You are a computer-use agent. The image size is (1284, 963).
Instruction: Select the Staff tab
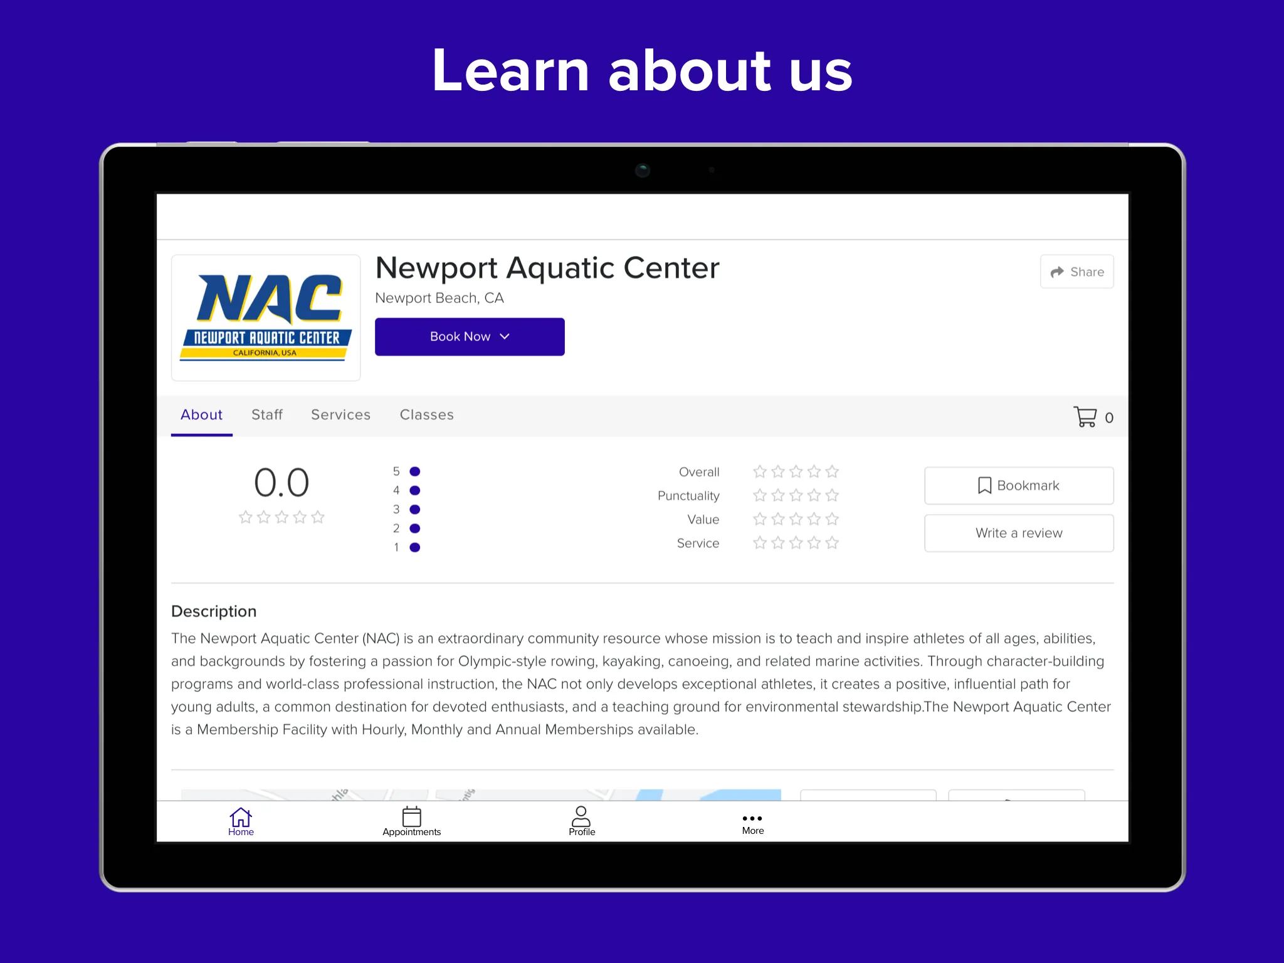click(x=265, y=414)
